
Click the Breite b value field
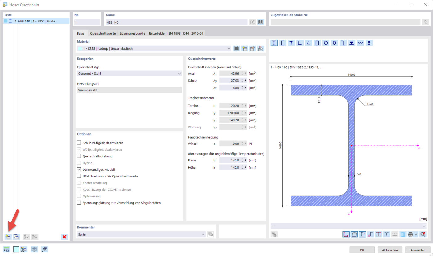230,160
